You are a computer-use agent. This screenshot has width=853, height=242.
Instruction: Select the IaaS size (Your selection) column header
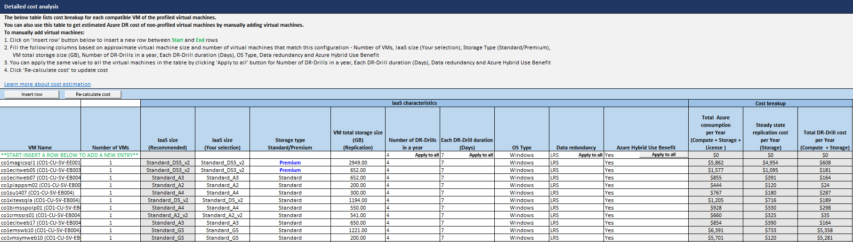click(222, 129)
